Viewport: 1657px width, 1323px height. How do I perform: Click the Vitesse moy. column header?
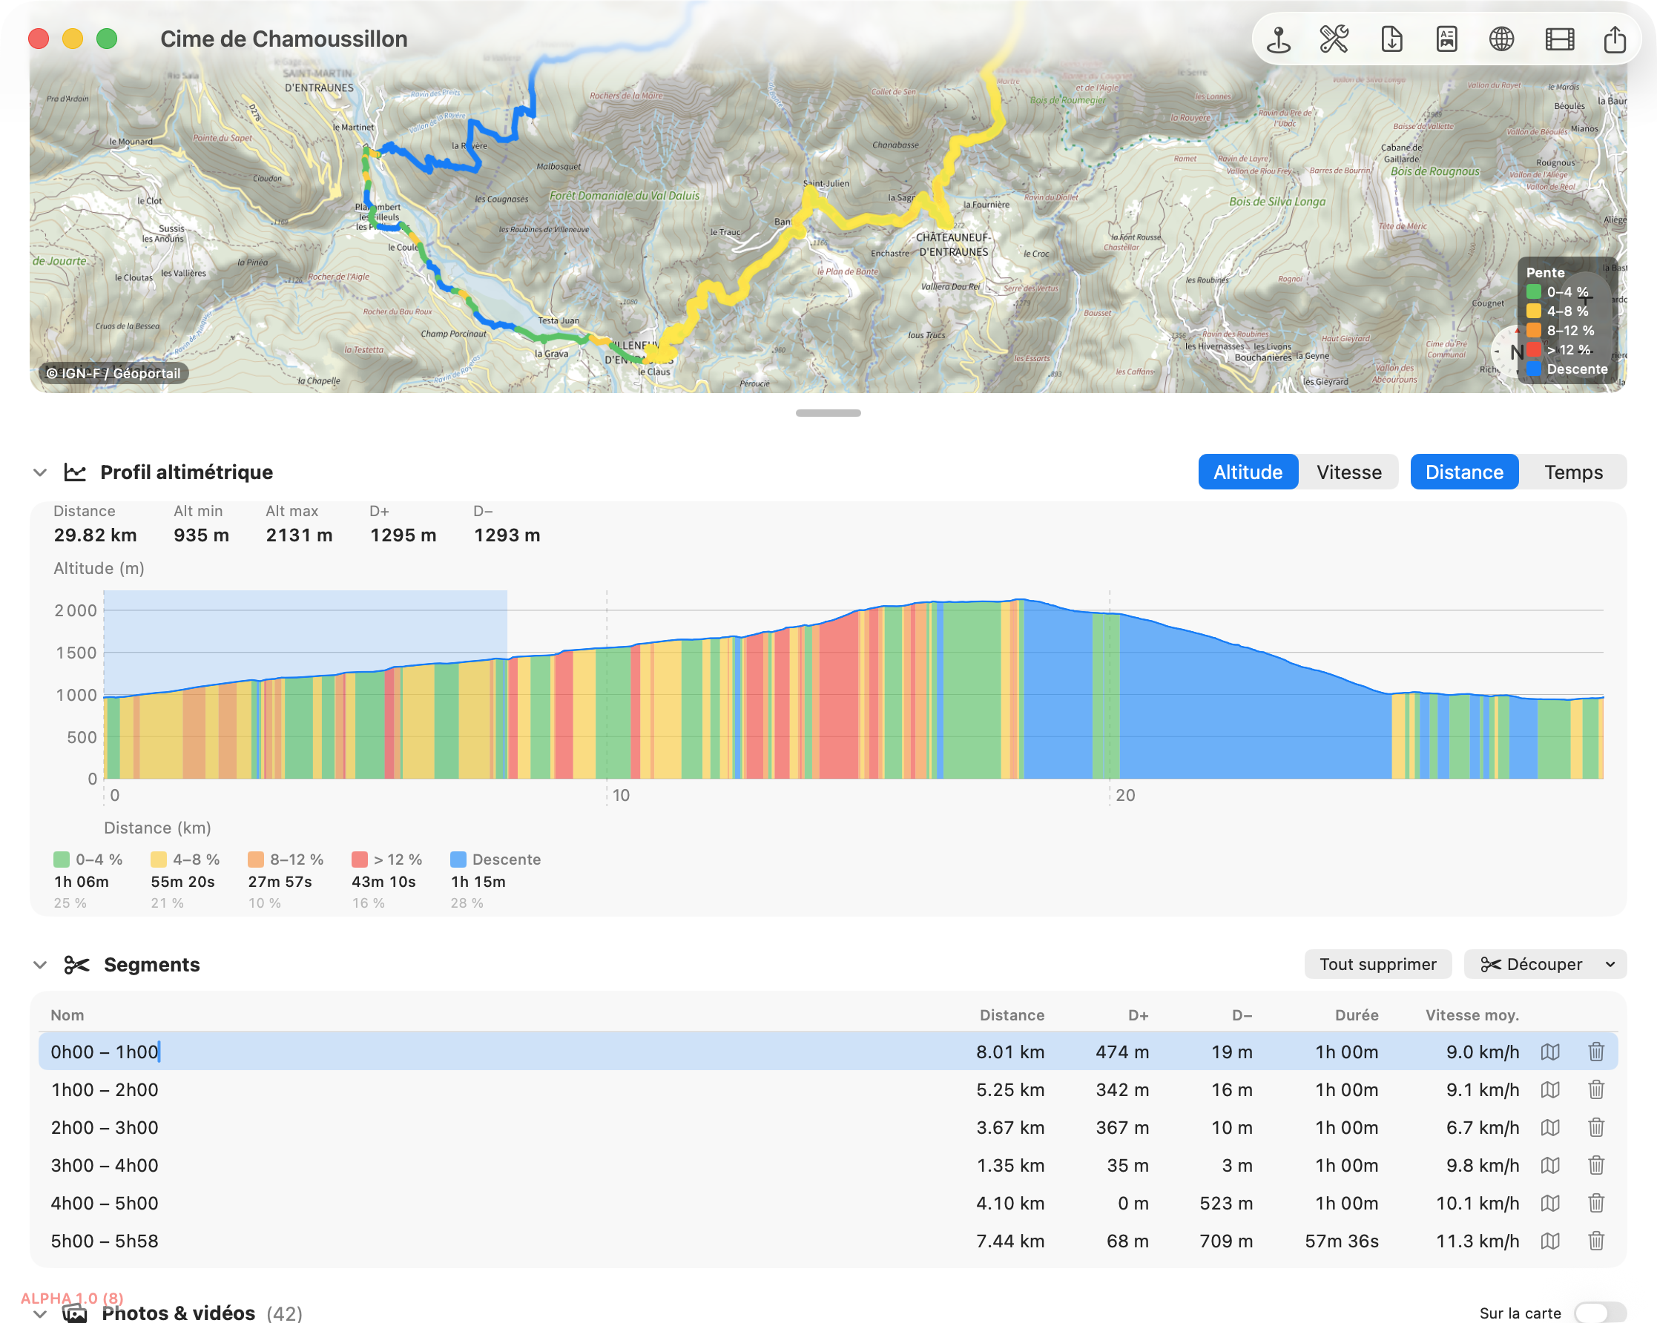coord(1472,1015)
